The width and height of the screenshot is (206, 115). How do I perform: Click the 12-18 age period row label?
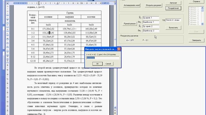pos(33,61)
